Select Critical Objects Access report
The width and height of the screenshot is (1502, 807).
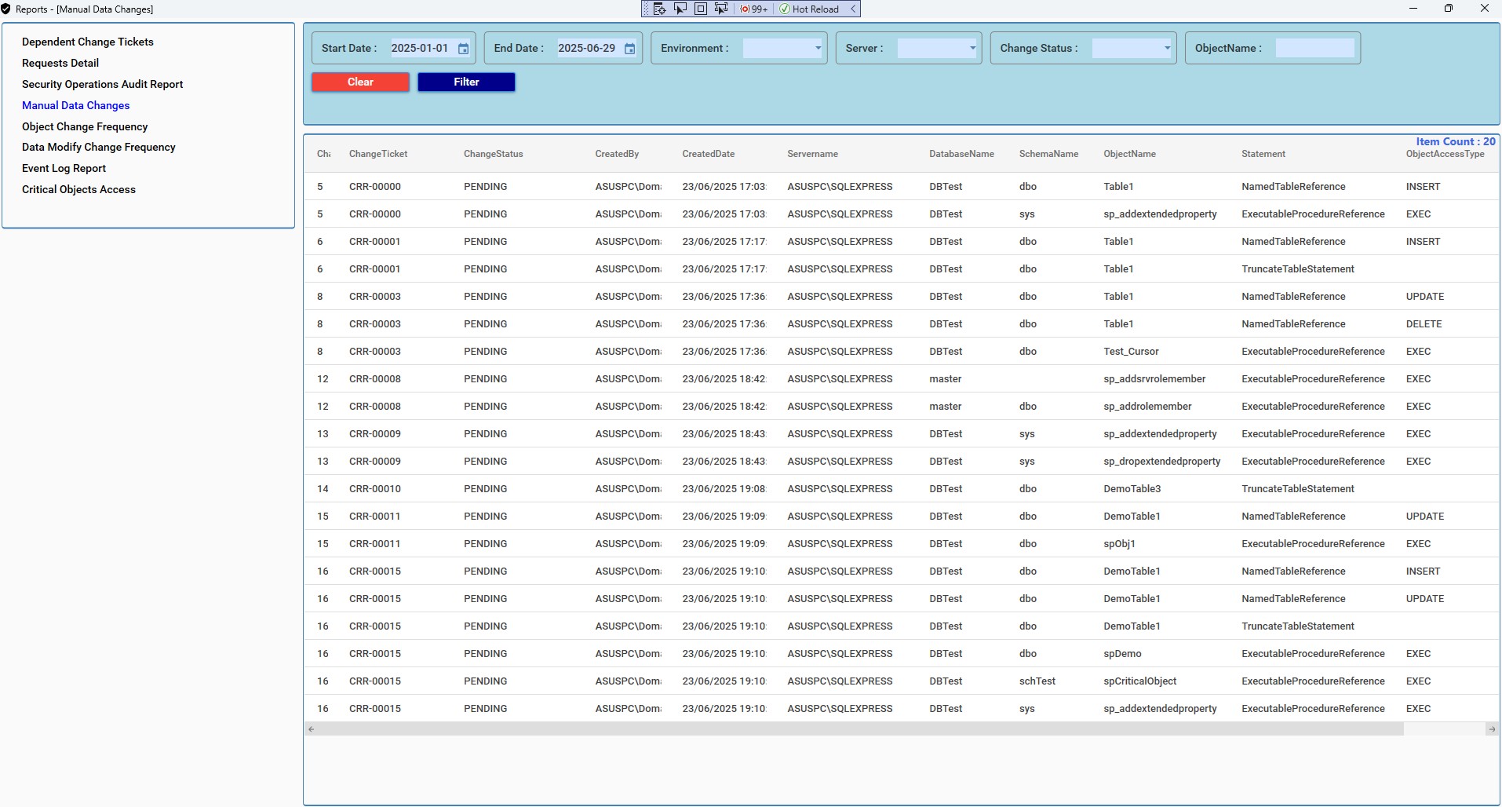78,189
